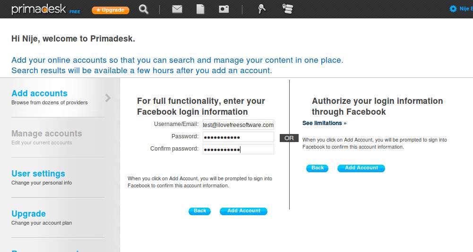Select Manage accounts in the sidebar
Viewport: 473px width, 252px height.
[x=46, y=134]
